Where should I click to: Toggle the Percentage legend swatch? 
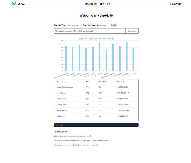104,39
